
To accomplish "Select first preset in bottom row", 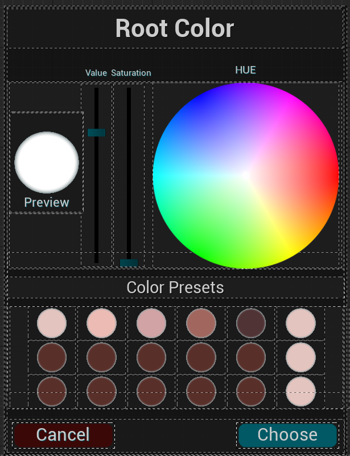I will [x=52, y=392].
